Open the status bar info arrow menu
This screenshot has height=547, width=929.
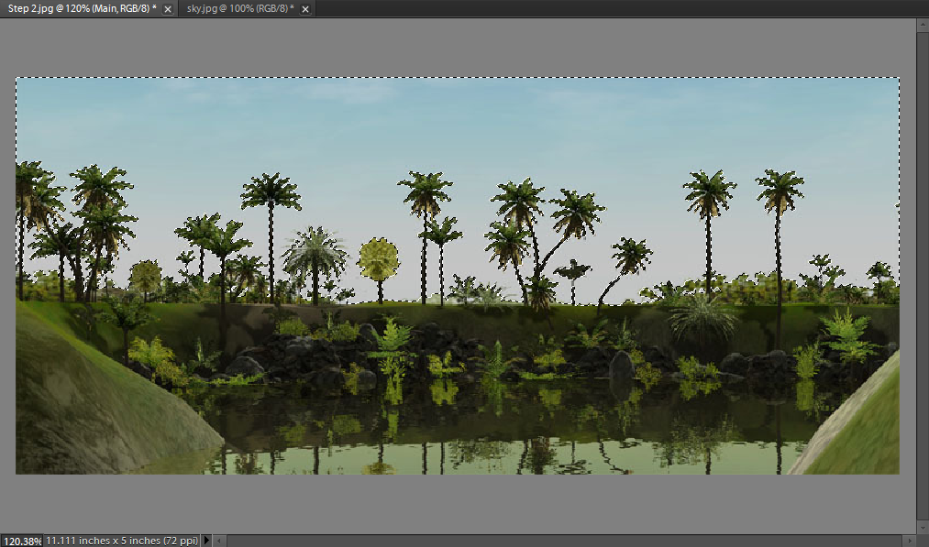pos(206,541)
